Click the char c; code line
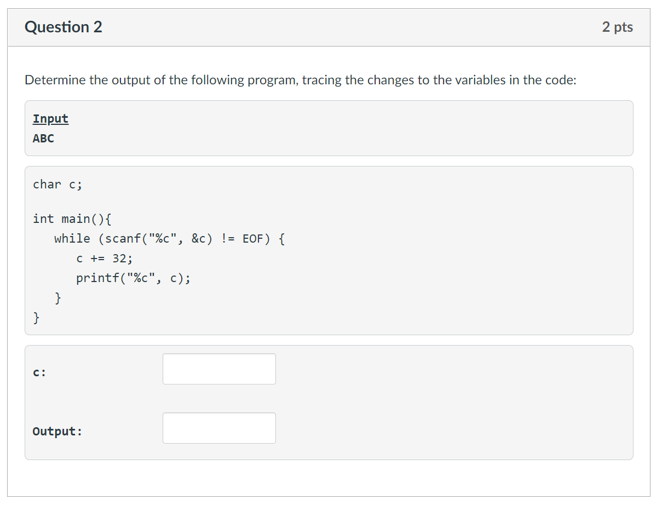The width and height of the screenshot is (668, 511). 57,184
